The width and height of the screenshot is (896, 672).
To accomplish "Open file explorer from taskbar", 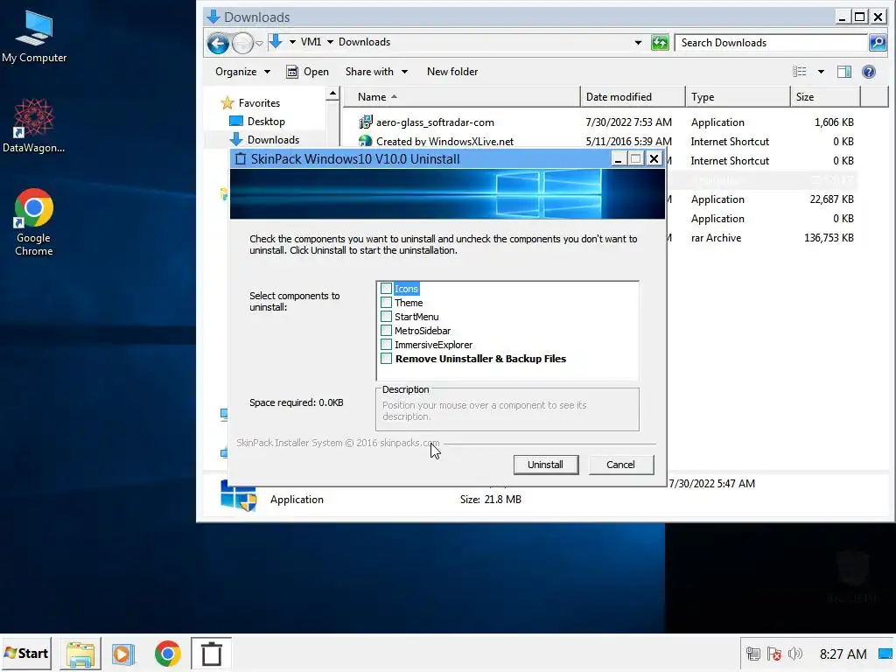I will coord(80,654).
